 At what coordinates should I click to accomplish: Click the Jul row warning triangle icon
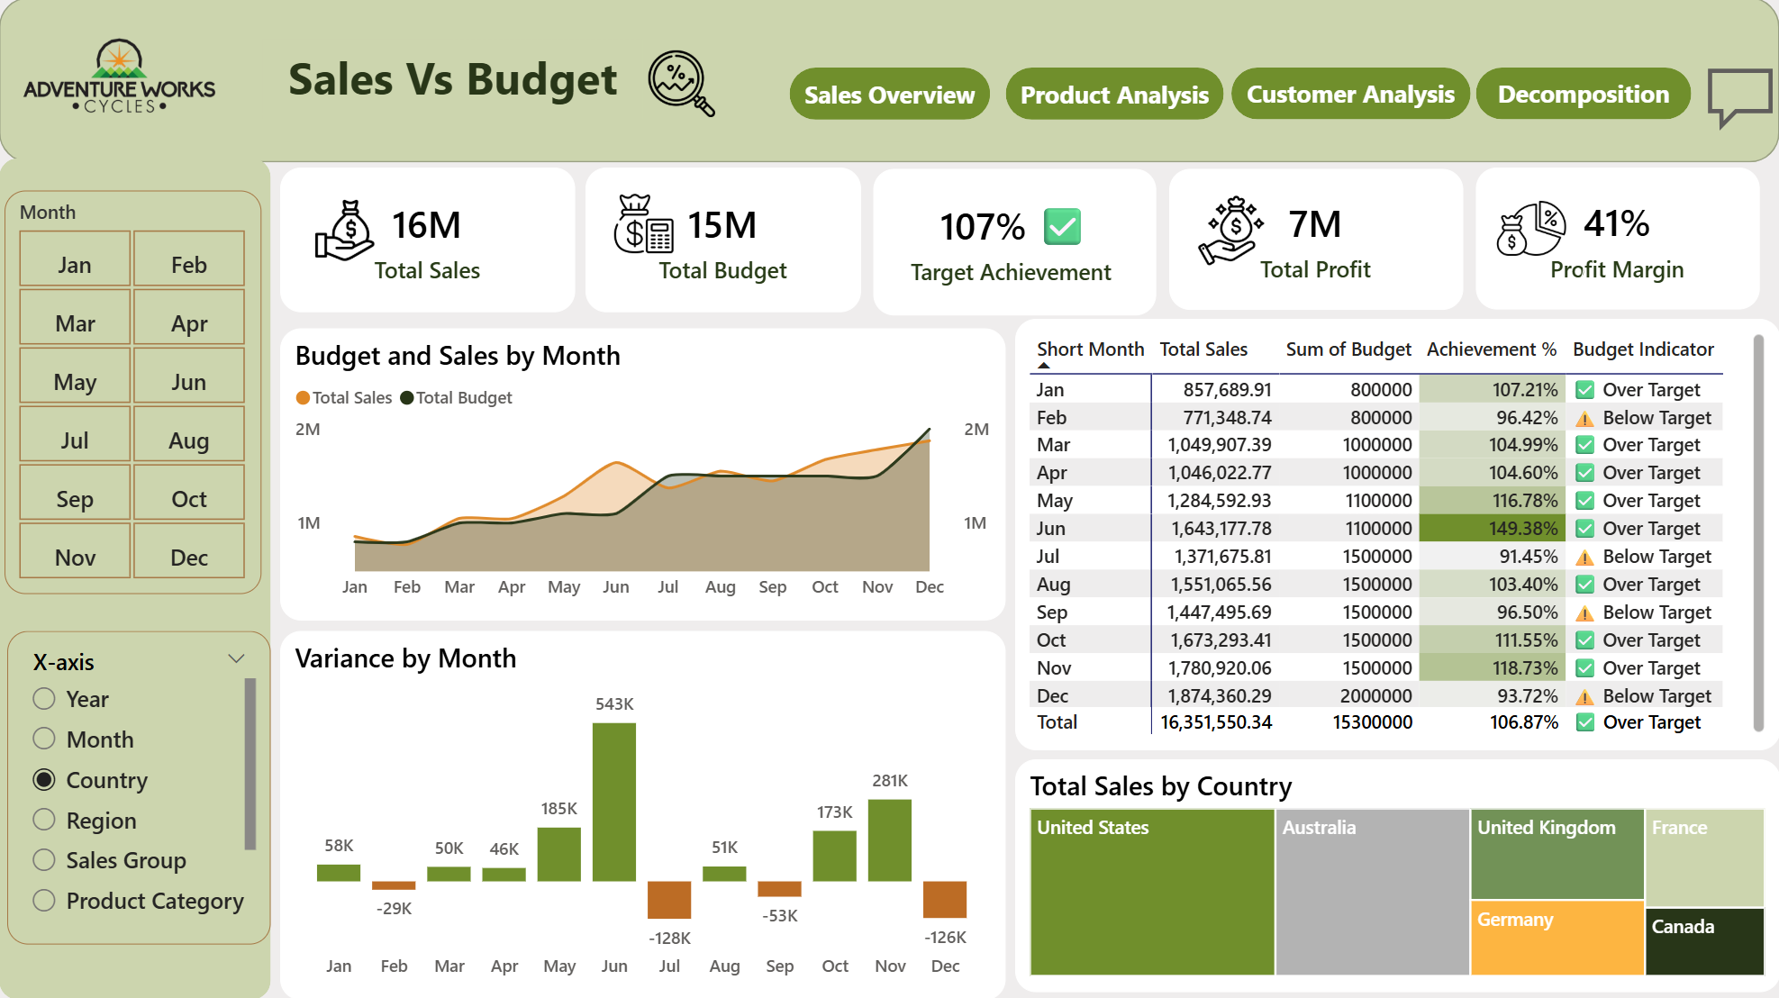pos(1585,558)
